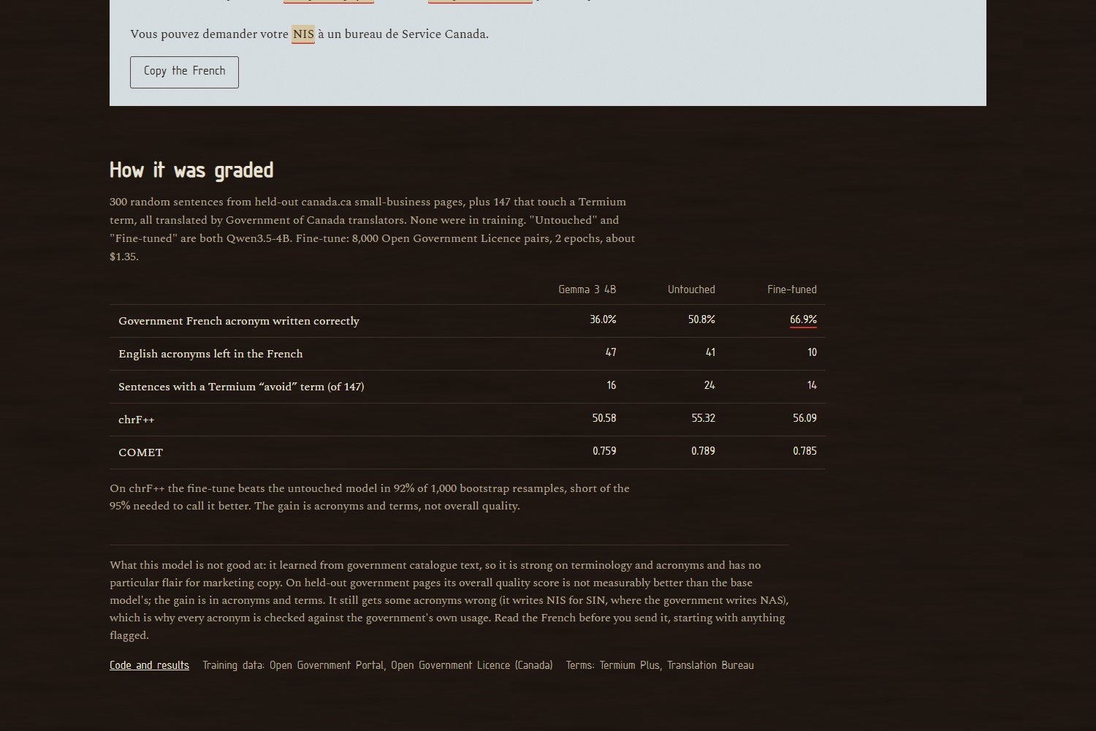Viewport: 1096px width, 731px height.
Task: Click the paragraph starting On chrF++ the fine-tune
Action: click(370, 497)
